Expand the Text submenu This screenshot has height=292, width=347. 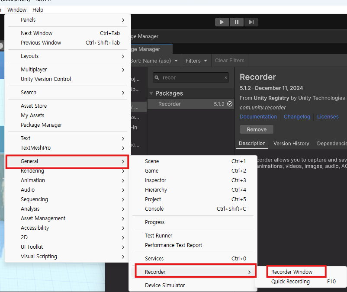click(x=68, y=138)
